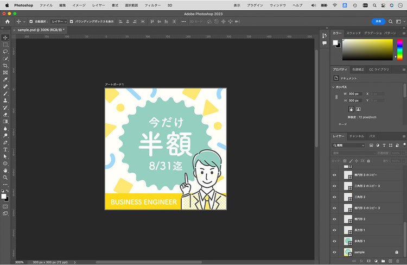Screen dimensions: 407x265
Task: Select the Move tool
Action: [x=5, y=37]
